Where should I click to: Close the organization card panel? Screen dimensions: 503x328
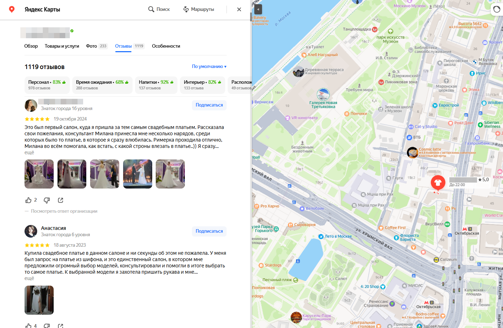[x=239, y=9]
